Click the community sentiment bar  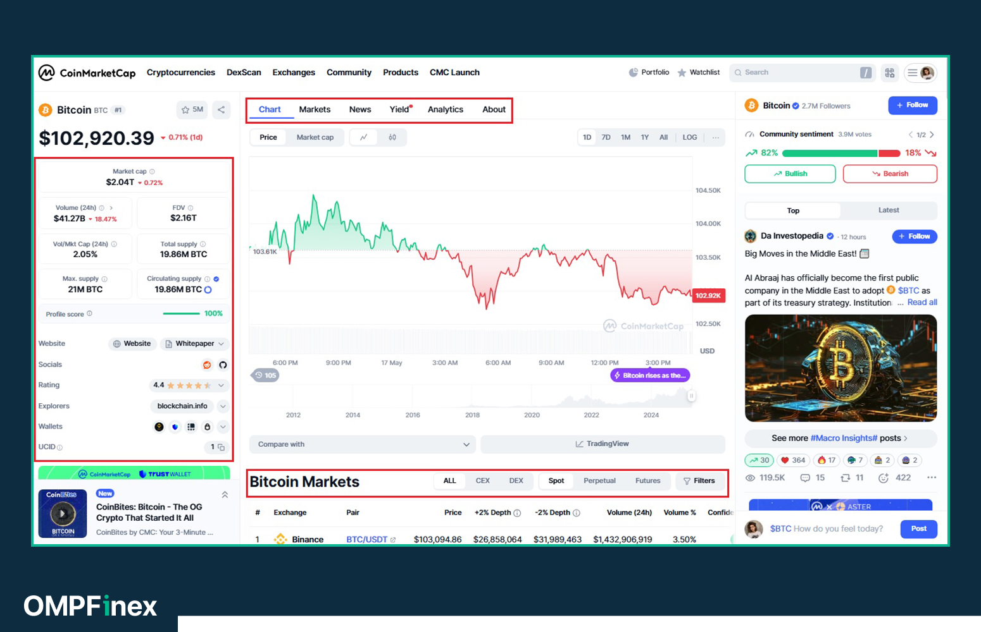[x=841, y=154]
